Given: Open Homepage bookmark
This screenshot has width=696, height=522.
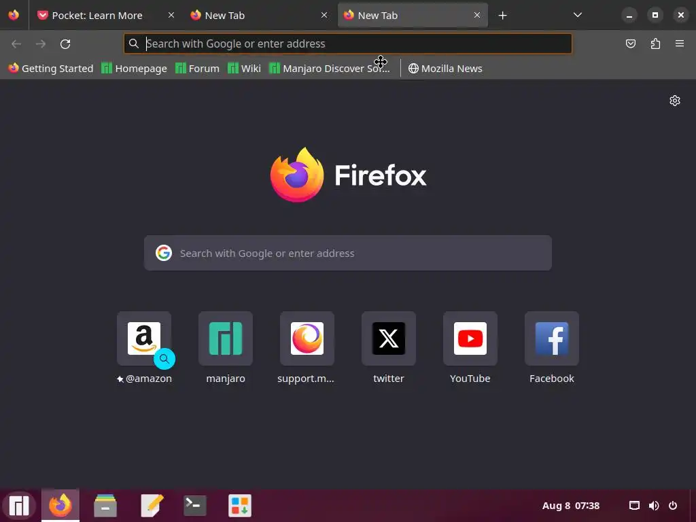Looking at the screenshot, I should click(135, 69).
